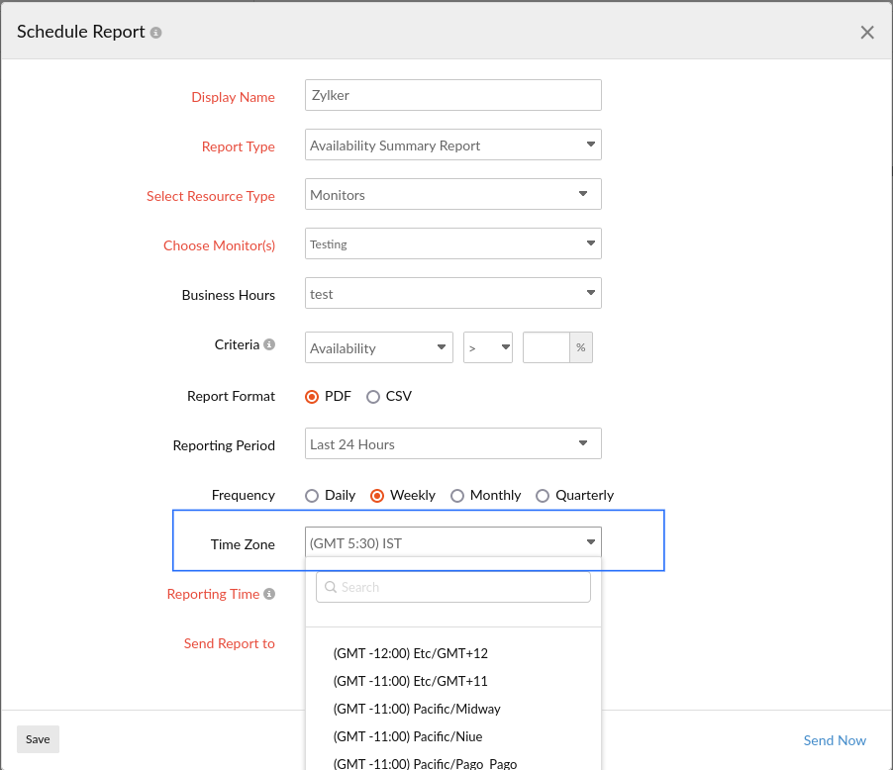This screenshot has width=893, height=770.
Task: Click the Display Name field showing Zylker
Action: click(x=452, y=95)
